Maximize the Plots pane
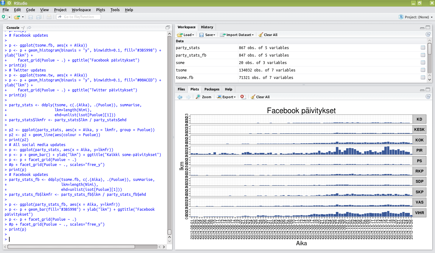435x253 pixels. tap(428, 90)
